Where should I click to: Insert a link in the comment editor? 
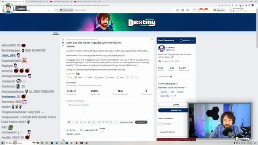pos(77,122)
